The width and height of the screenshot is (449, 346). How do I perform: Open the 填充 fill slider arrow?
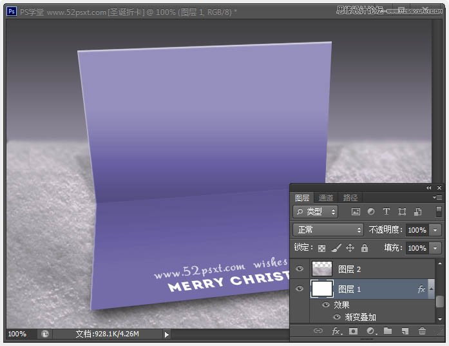coord(435,248)
